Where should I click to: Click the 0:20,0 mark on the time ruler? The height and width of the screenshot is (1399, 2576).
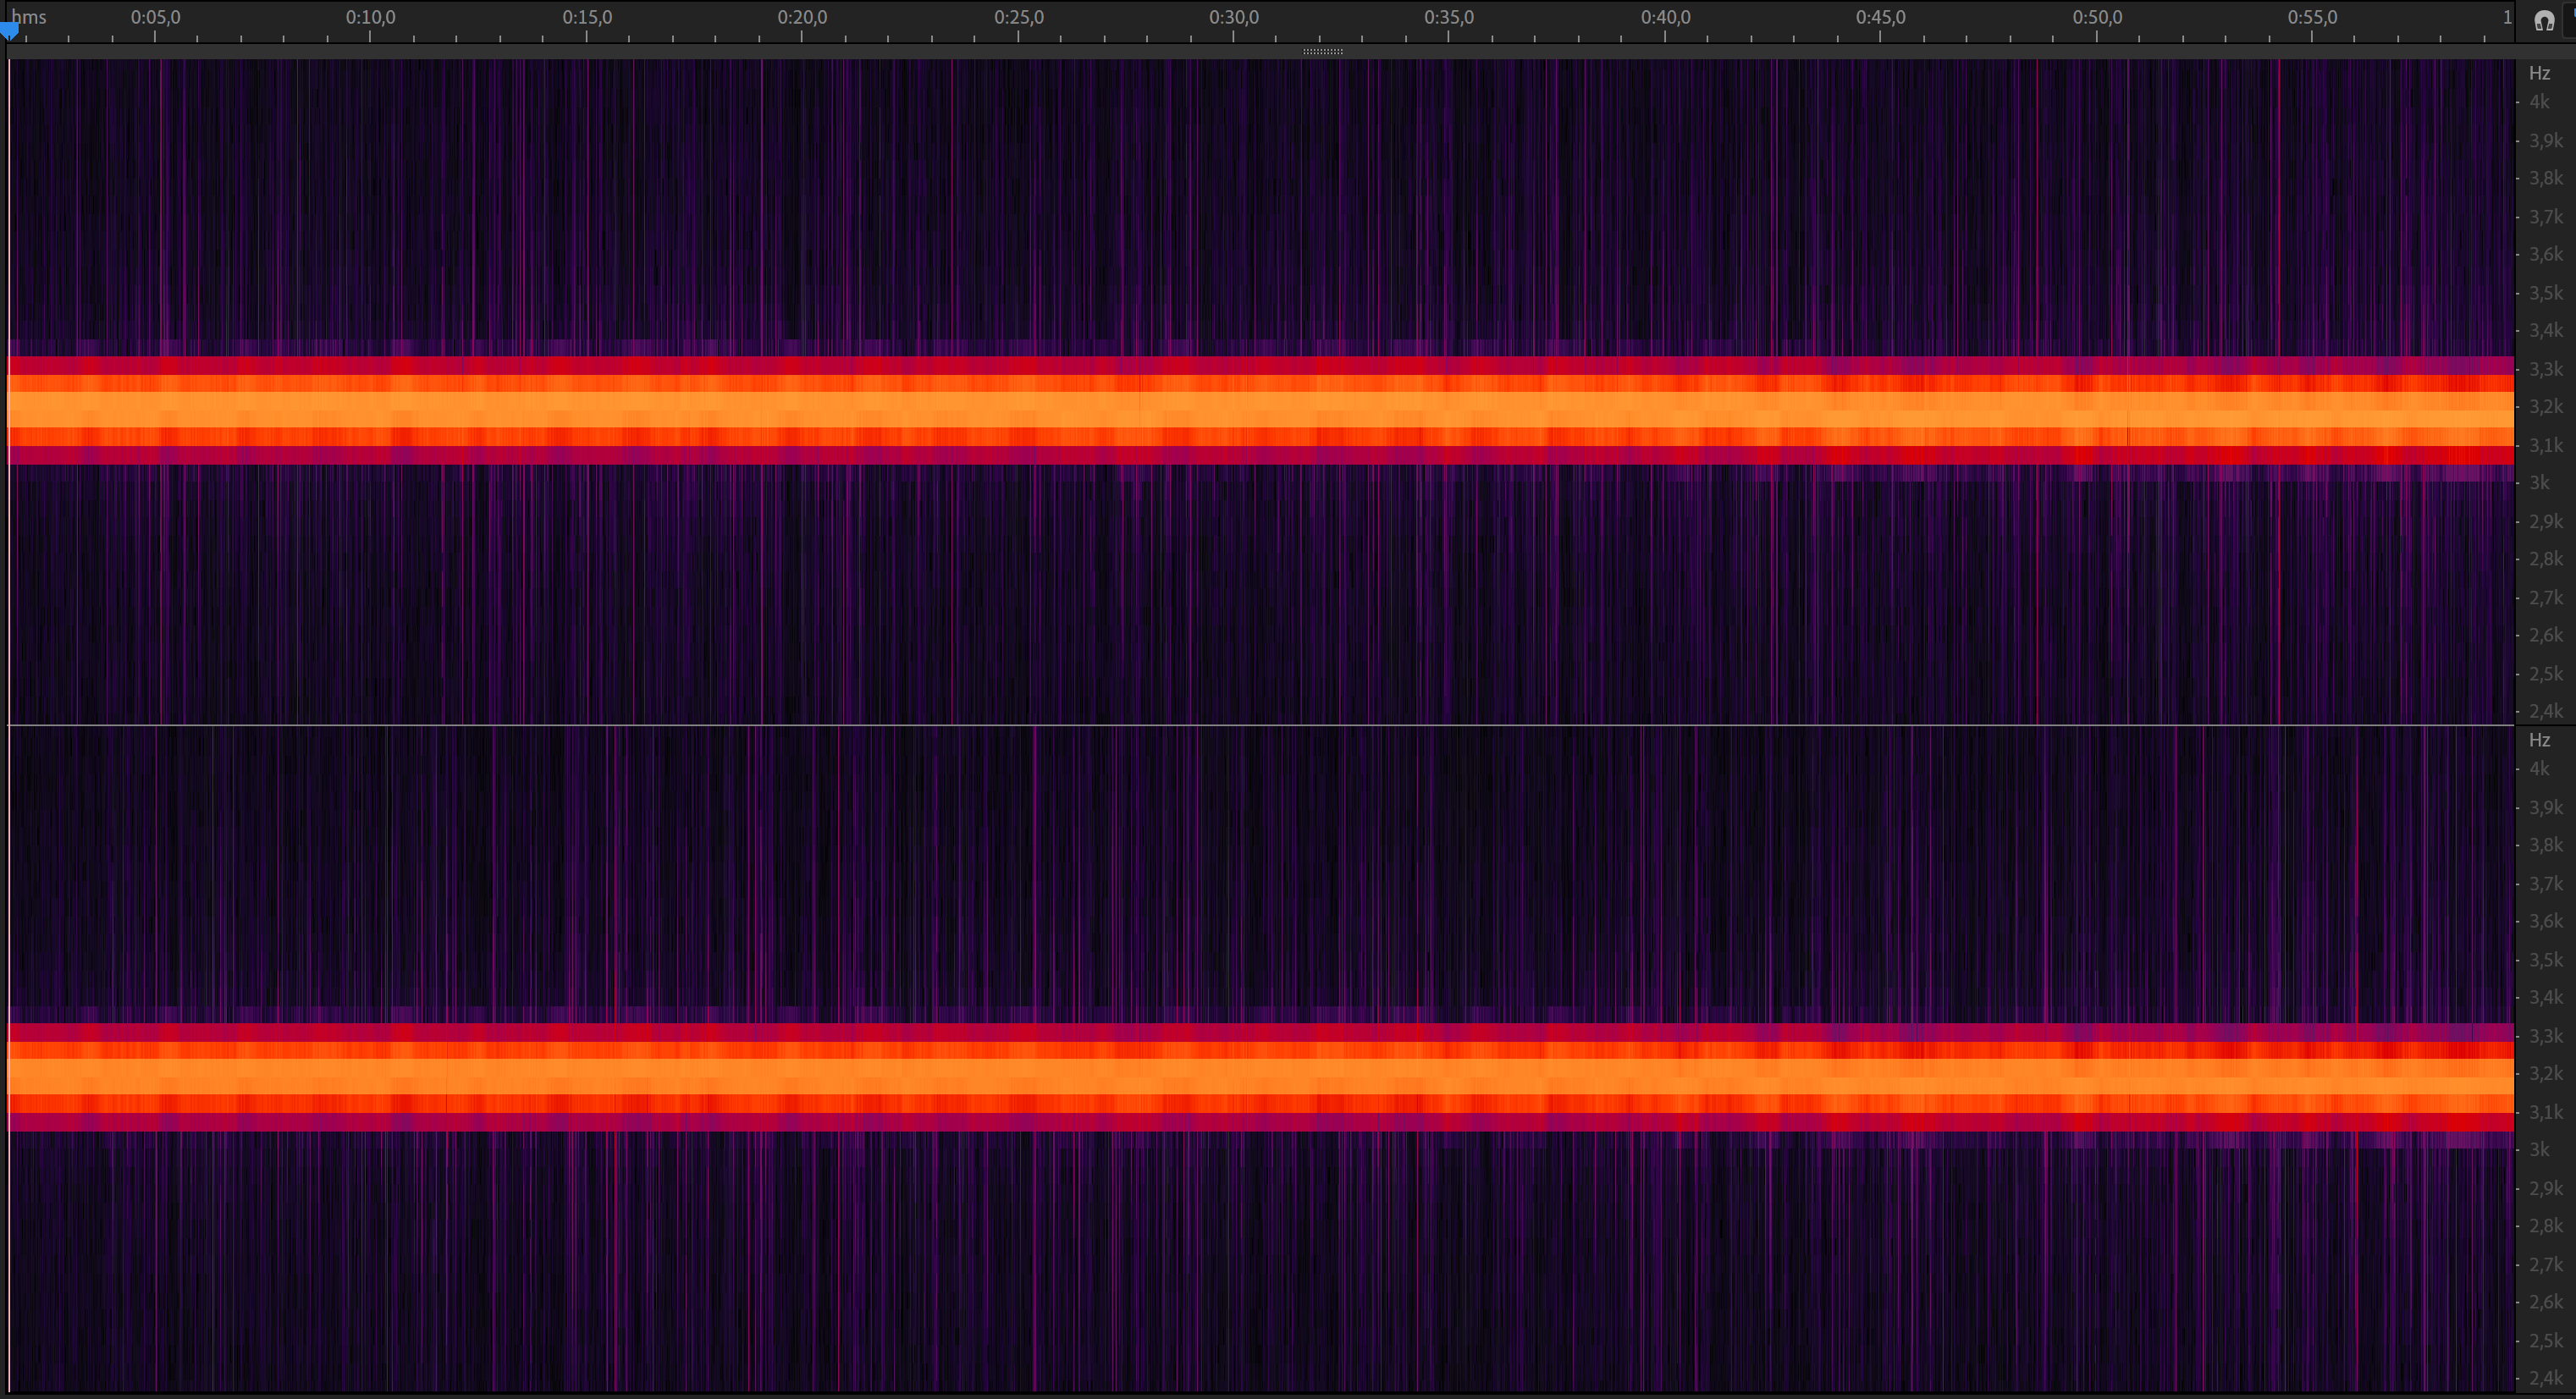click(802, 18)
